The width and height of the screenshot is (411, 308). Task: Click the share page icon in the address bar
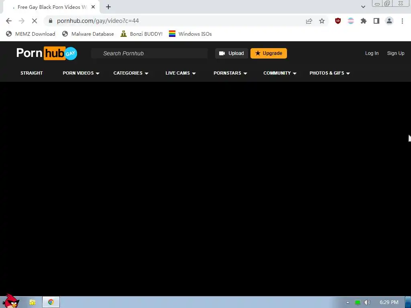coord(309,21)
